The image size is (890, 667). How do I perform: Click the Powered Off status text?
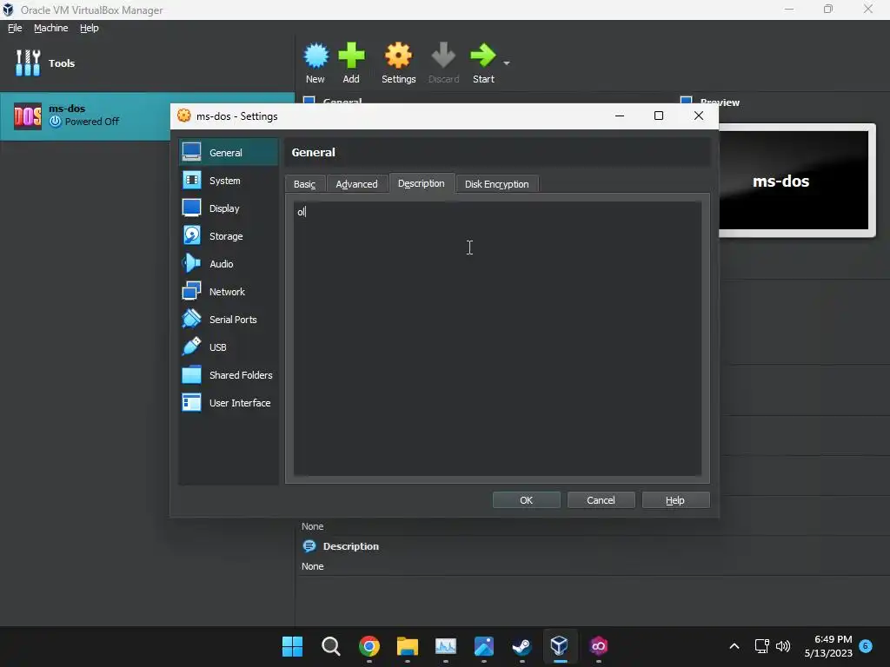coord(92,122)
